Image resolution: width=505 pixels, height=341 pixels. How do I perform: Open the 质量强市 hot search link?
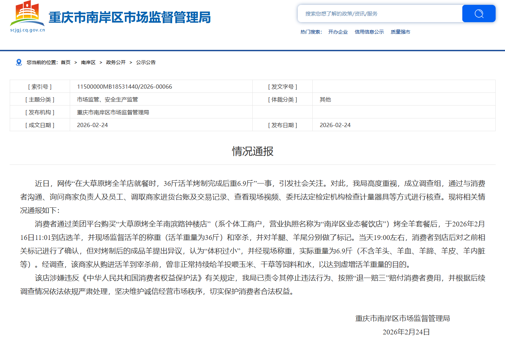tap(400, 32)
